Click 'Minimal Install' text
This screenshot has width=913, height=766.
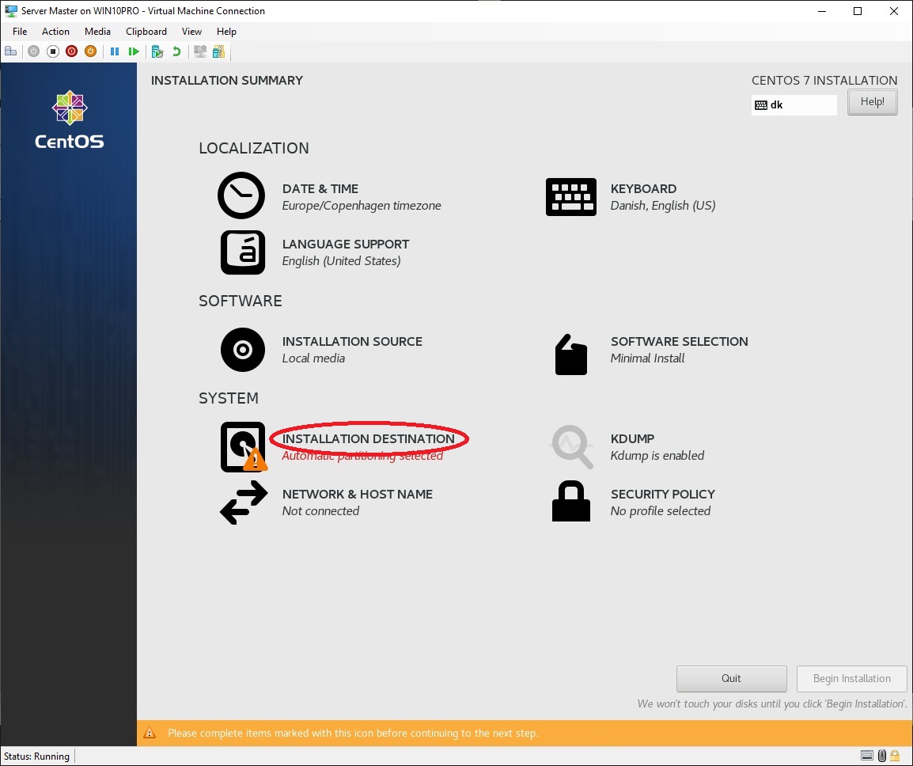pos(647,358)
